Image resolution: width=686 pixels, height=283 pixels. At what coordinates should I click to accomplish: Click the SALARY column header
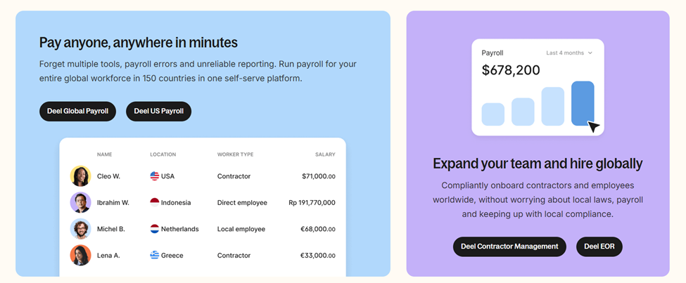[325, 154]
